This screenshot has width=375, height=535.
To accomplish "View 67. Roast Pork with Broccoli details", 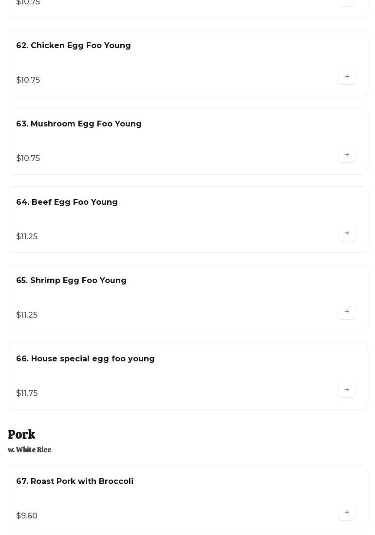I will (75, 481).
